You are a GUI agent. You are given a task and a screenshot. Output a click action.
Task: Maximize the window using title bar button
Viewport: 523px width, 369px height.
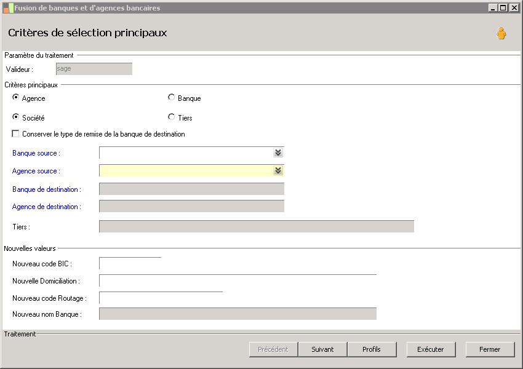[503, 8]
